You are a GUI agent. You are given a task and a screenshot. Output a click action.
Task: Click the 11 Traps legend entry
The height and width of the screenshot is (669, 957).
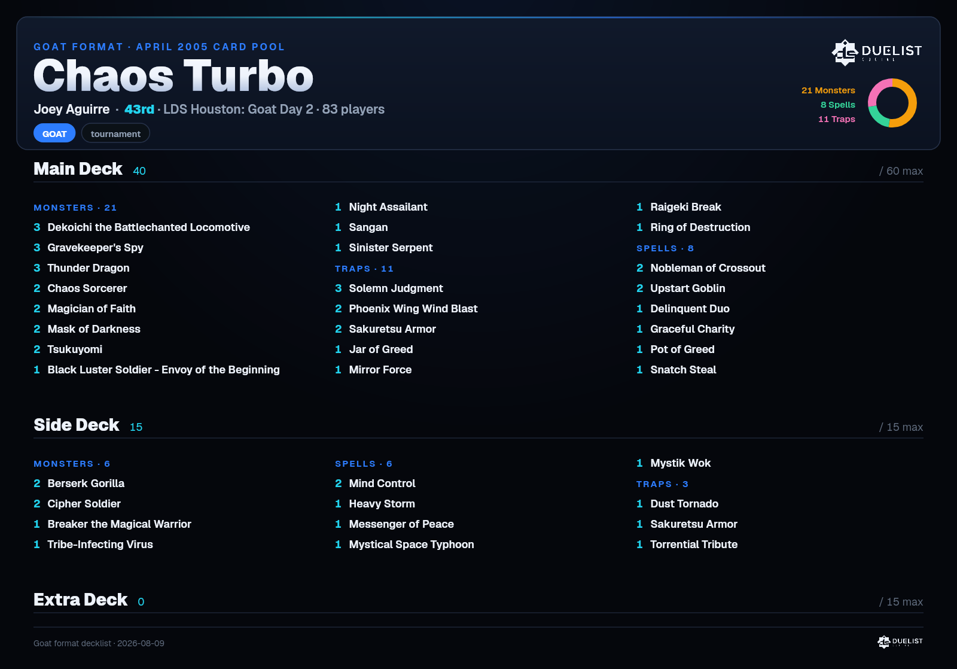click(837, 119)
